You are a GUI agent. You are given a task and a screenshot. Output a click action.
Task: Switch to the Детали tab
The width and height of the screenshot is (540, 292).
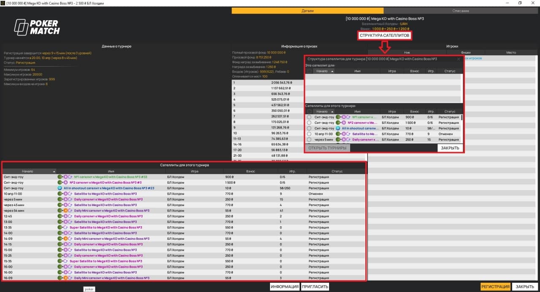point(307,11)
